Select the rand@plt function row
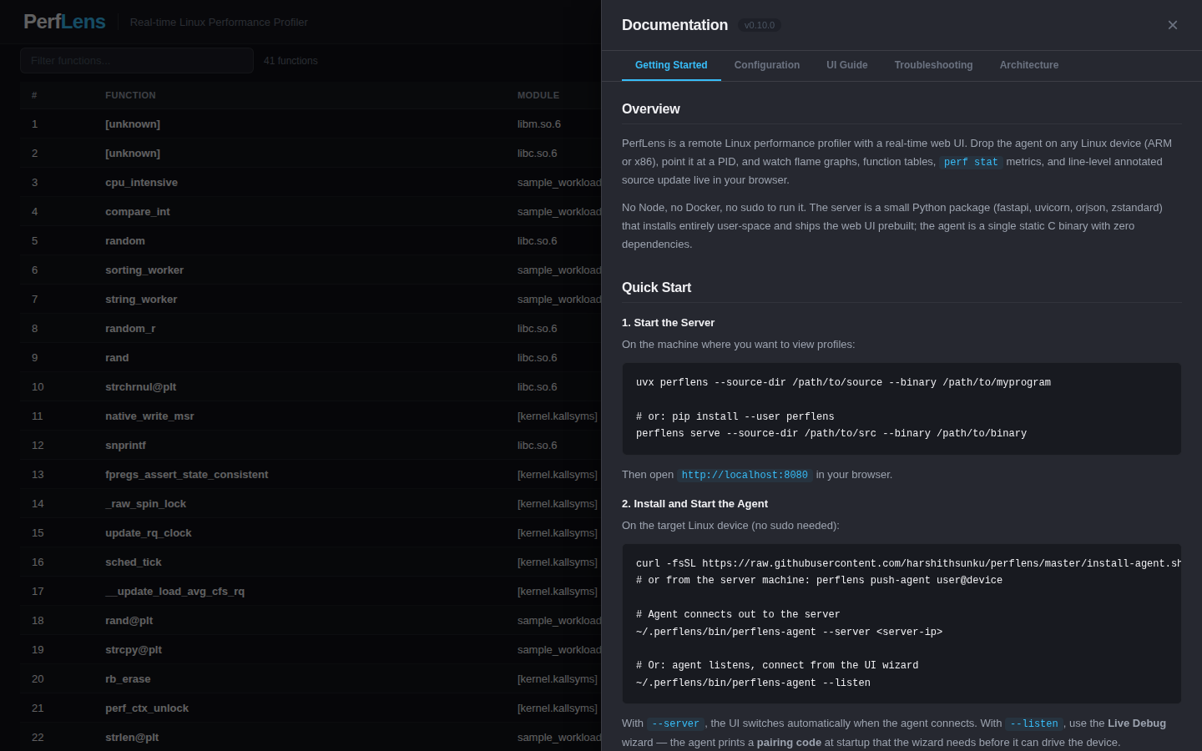1202x751 pixels. click(311, 621)
